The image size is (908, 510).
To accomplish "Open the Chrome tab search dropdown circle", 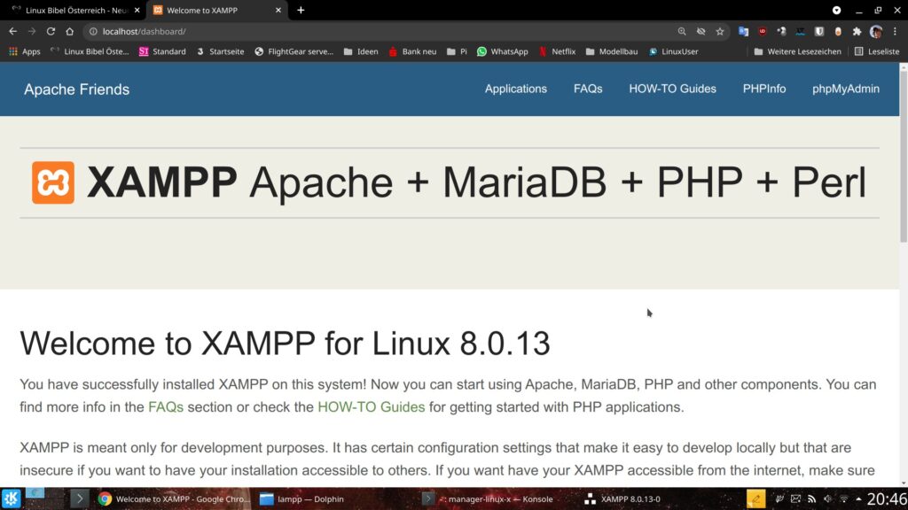I will [836, 10].
